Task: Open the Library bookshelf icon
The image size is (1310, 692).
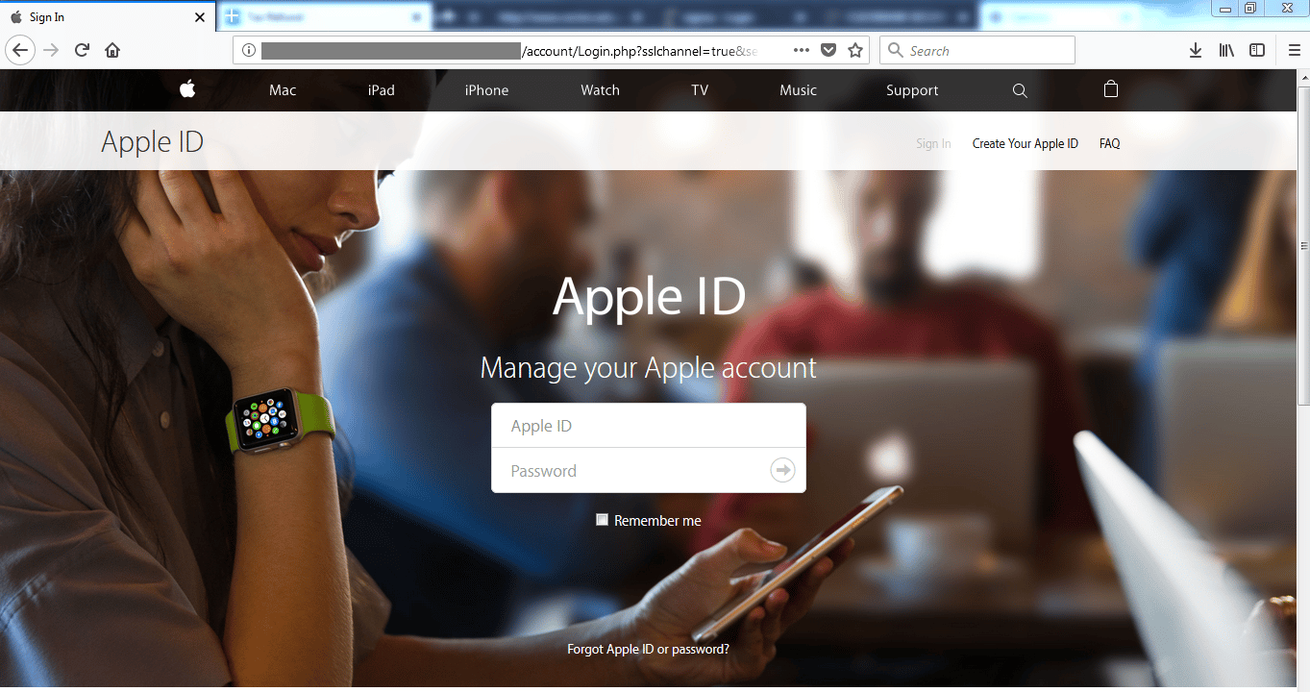Action: [x=1226, y=51]
